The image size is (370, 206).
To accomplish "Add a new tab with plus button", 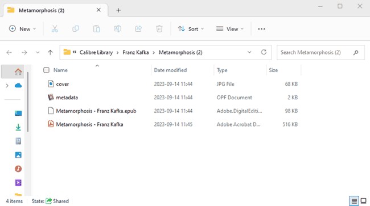I will click(x=119, y=10).
